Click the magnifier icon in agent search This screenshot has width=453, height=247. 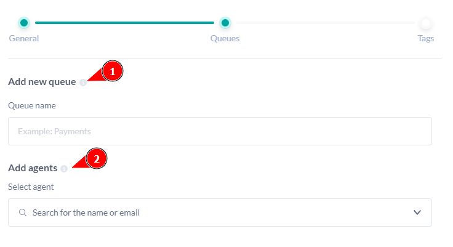[23, 213]
